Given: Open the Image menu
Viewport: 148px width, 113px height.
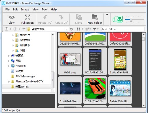Looking at the screenshot, I should click(x=25, y=10).
